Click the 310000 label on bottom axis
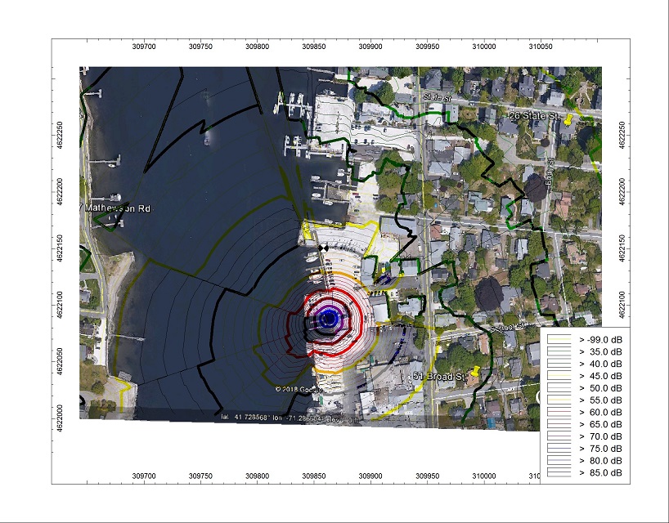The width and height of the screenshot is (669, 523). pos(484,476)
